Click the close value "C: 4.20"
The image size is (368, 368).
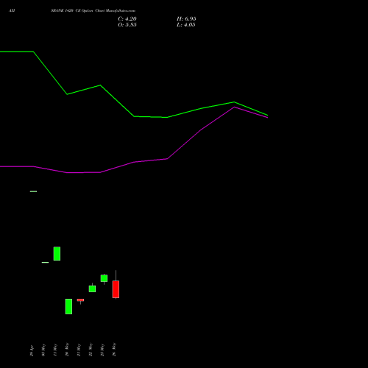[127, 19]
